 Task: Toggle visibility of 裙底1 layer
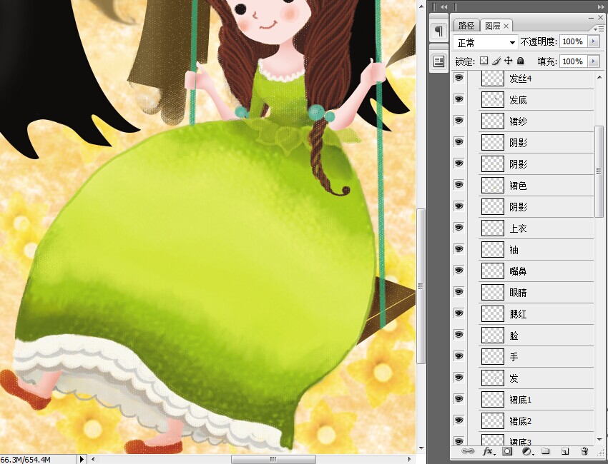[459, 398]
